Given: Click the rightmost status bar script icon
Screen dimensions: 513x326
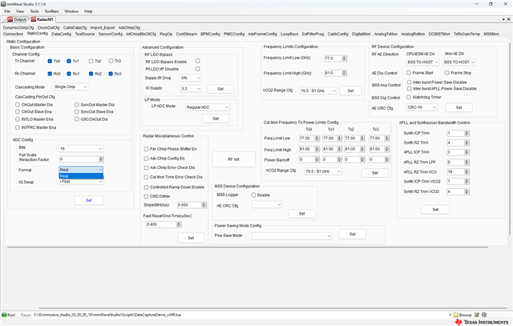Looking at the screenshot, I should click(484, 315).
